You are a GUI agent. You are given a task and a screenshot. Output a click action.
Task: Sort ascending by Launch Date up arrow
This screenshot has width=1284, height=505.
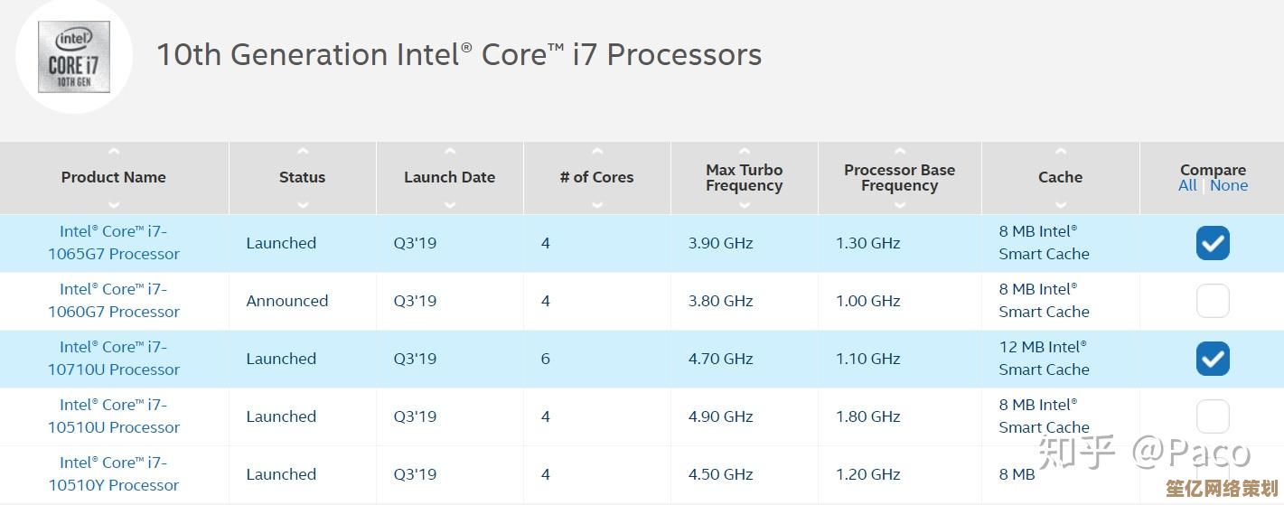[450, 152]
